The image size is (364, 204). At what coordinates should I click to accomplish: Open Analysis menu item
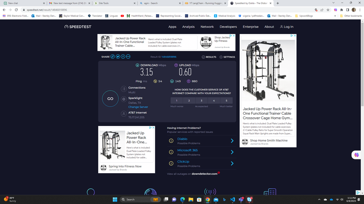click(188, 27)
